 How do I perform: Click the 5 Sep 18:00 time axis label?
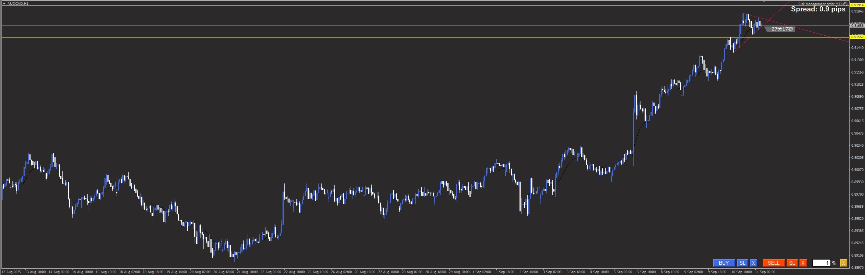coord(646,272)
